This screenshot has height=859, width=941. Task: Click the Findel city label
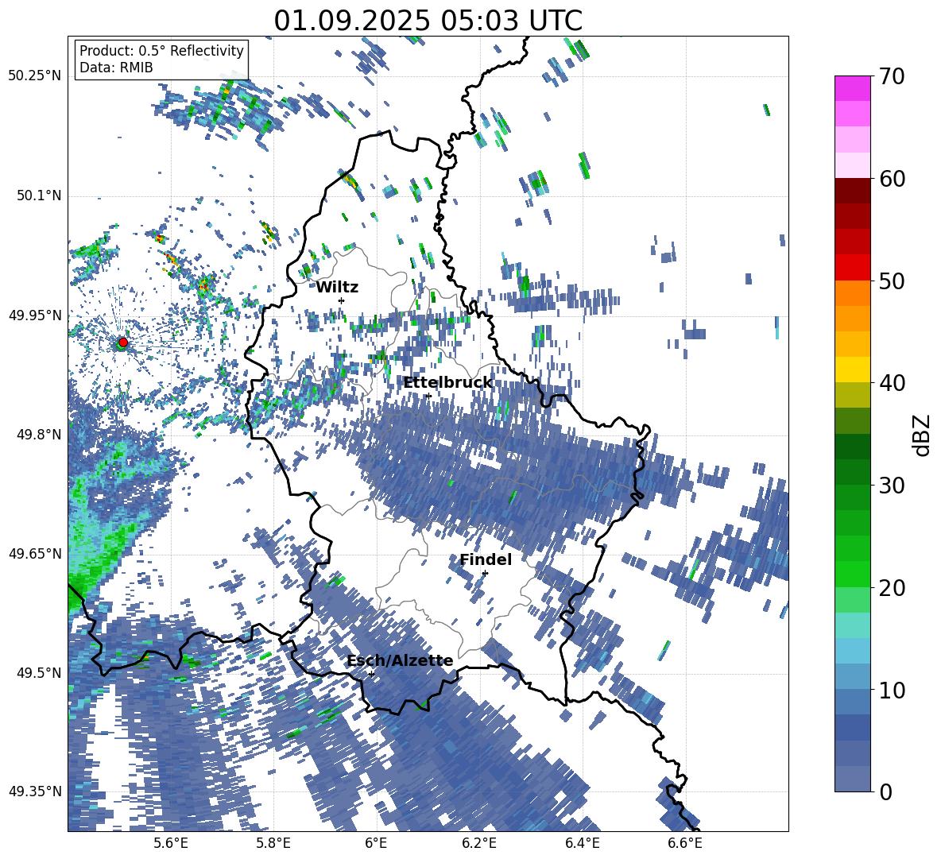click(486, 559)
